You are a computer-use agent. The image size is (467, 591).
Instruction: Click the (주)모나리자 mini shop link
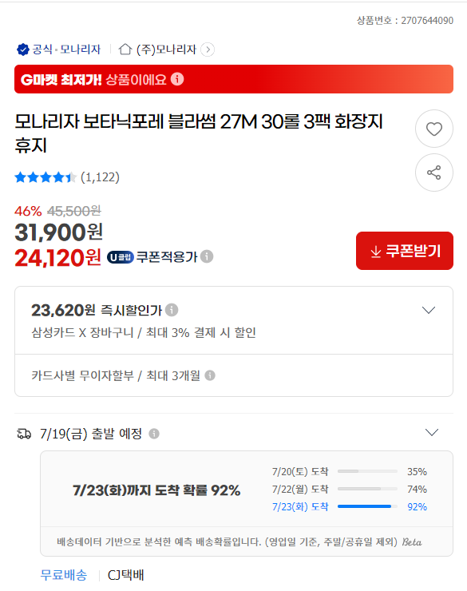point(166,50)
